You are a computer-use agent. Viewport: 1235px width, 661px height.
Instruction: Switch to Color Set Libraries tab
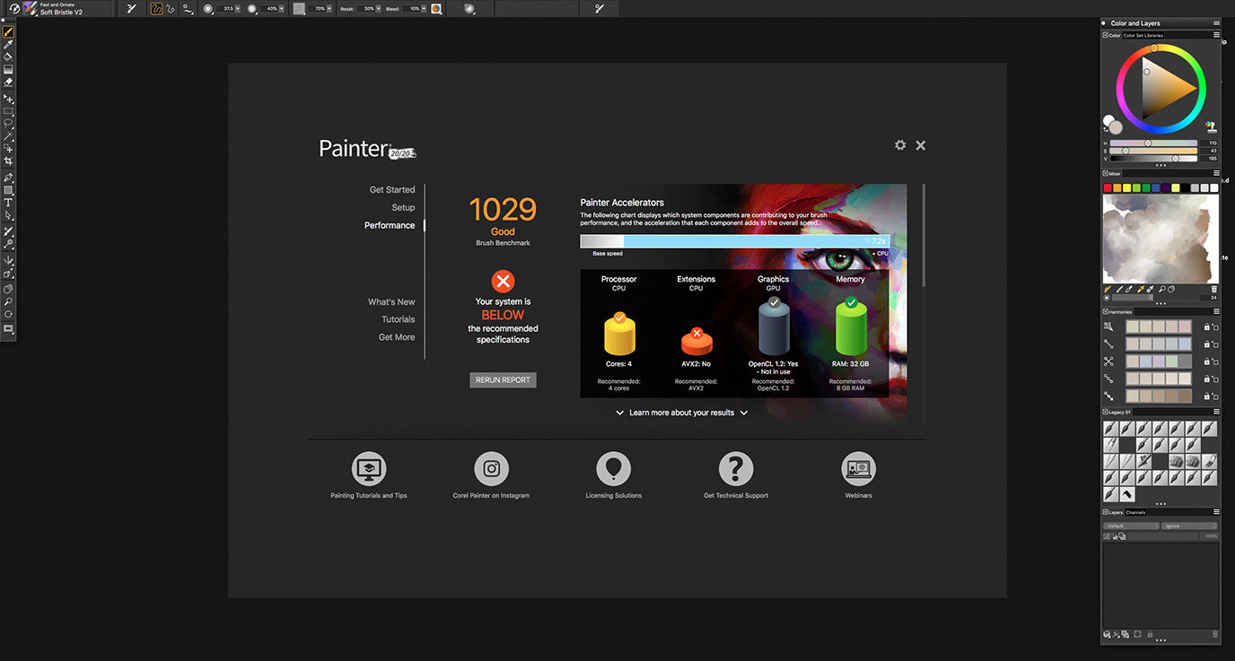pyautogui.click(x=1143, y=35)
